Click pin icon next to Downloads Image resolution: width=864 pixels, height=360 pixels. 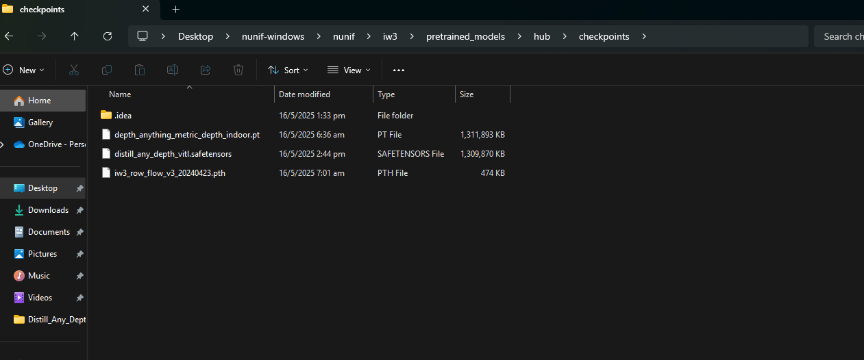[79, 210]
